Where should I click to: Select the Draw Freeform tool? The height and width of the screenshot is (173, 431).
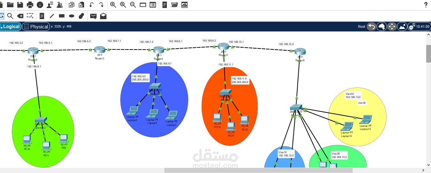pyautogui.click(x=82, y=16)
